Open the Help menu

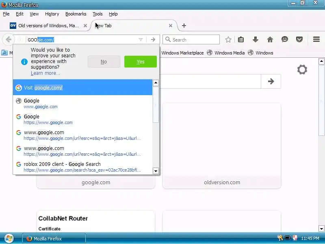coord(113,14)
